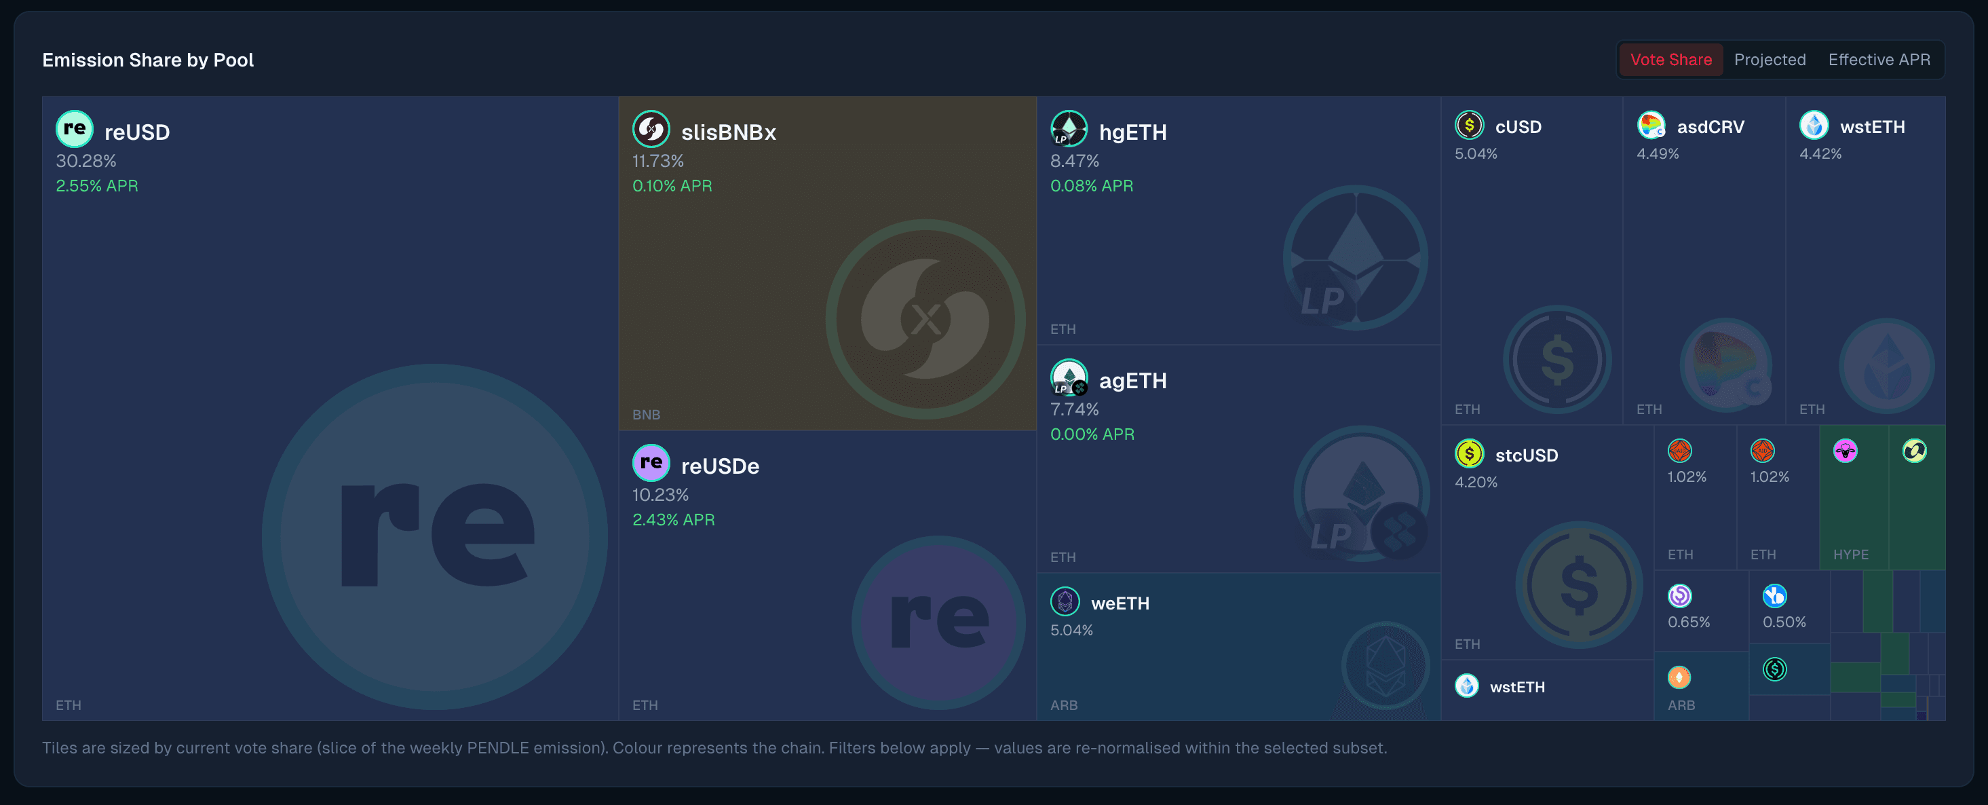Screen dimensions: 1988x805
Task: Click the 30.28% vote share value
Action: [x=85, y=161]
